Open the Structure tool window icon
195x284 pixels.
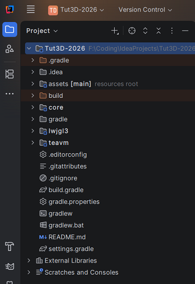[x=9, y=49]
